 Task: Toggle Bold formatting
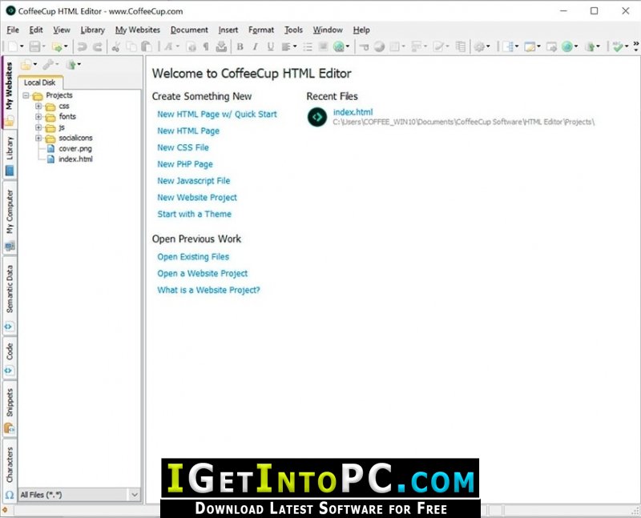[240, 46]
